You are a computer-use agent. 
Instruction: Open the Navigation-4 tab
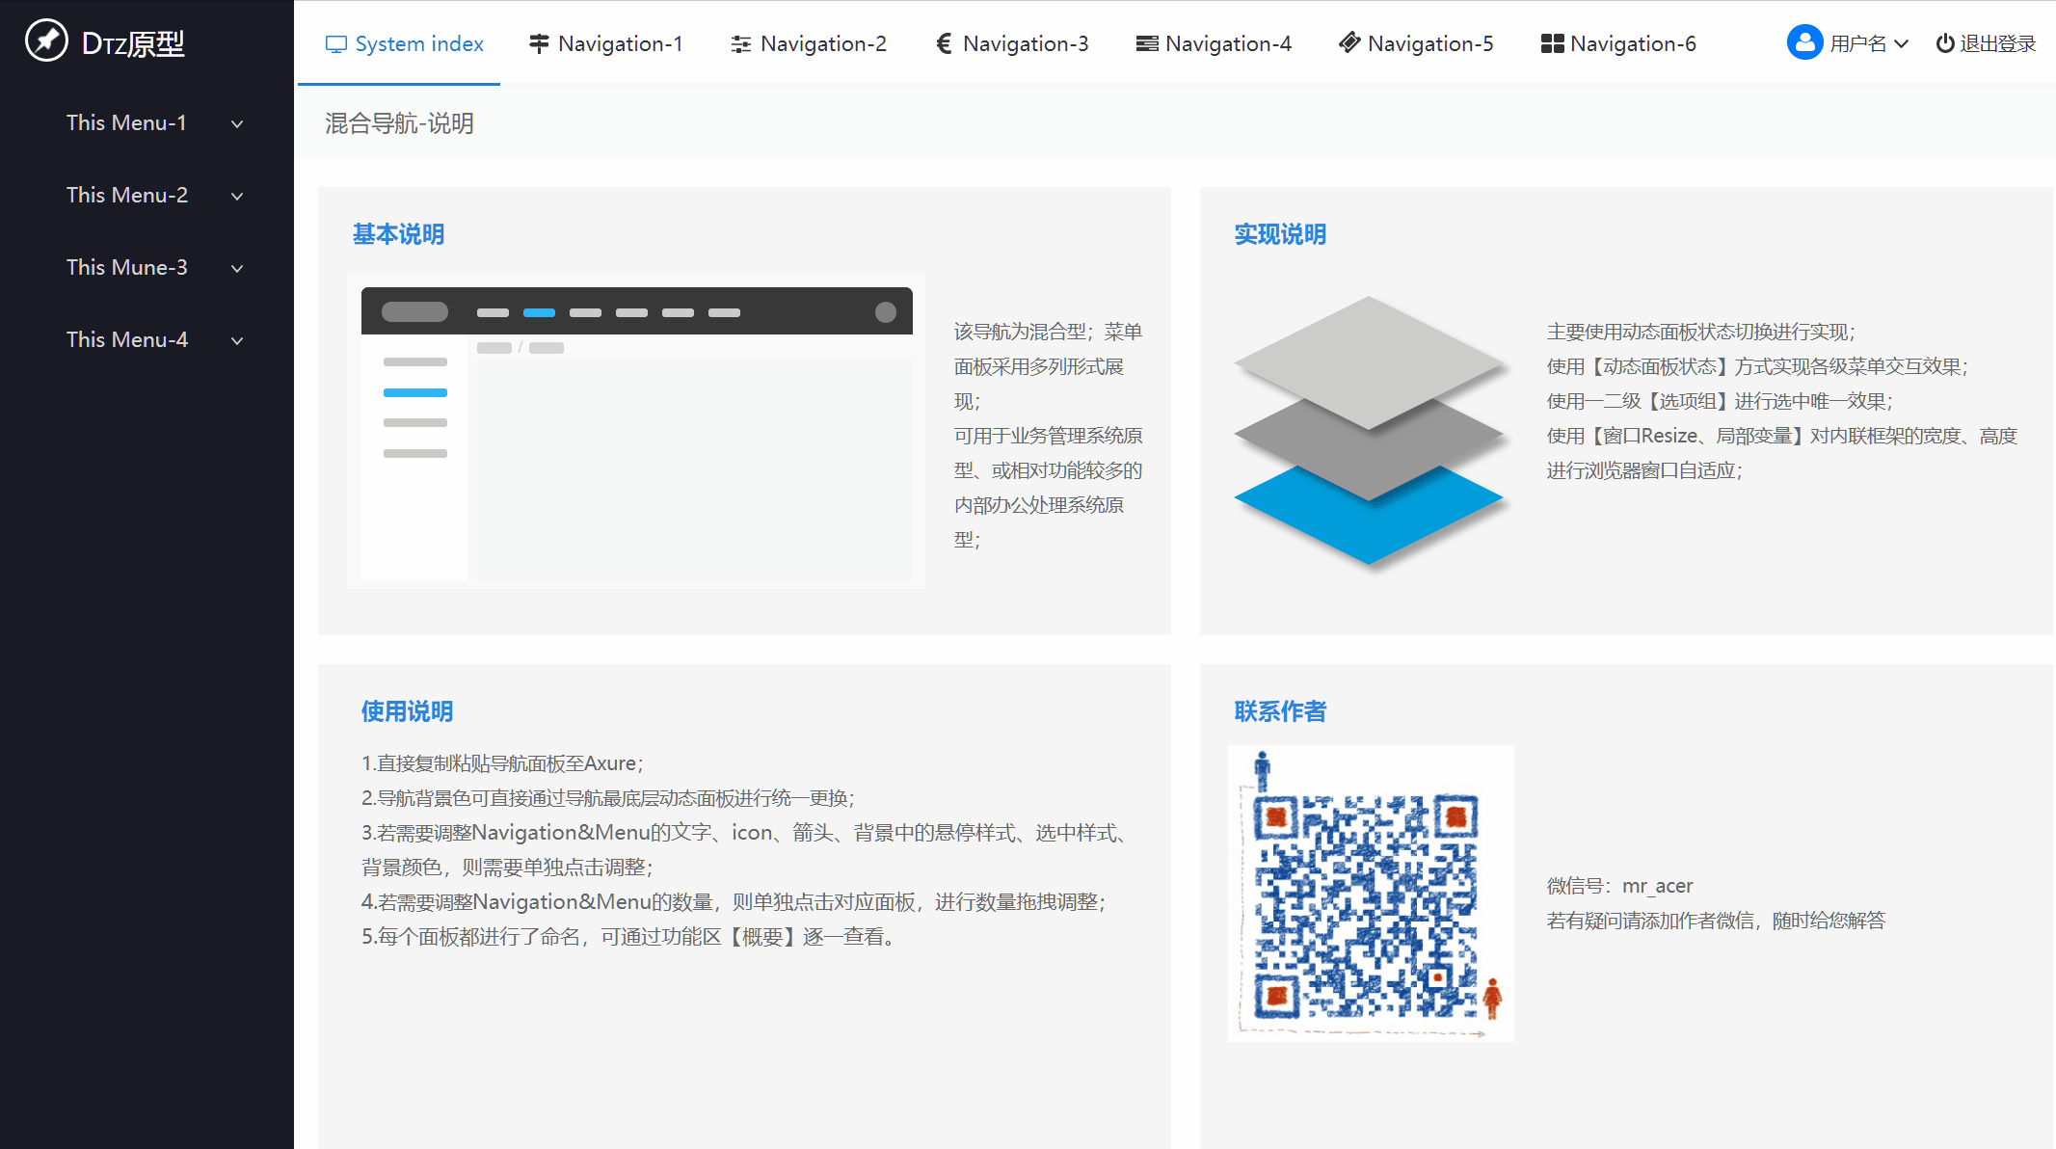point(1214,43)
